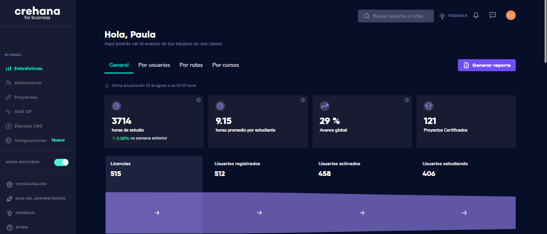Viewport: 547px width, 234px height.
Task: Click the graduation cap icon on Proyectos Certificados
Action: [x=428, y=106]
